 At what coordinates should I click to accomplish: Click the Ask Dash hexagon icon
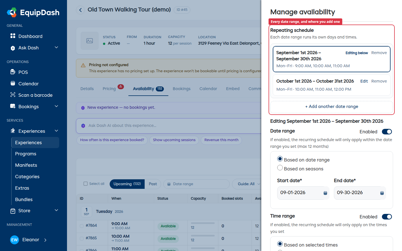(x=13, y=48)
